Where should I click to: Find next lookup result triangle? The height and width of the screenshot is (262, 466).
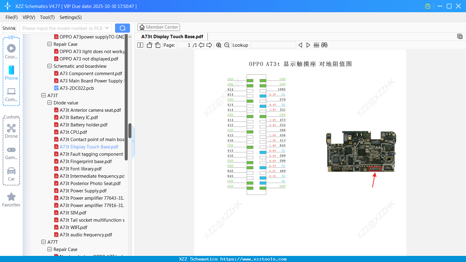(x=308, y=45)
